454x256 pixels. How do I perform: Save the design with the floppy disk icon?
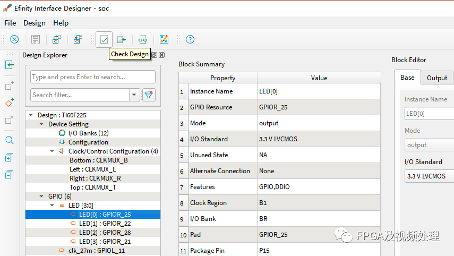point(36,39)
